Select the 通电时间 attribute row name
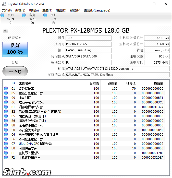 coord(25,98)
